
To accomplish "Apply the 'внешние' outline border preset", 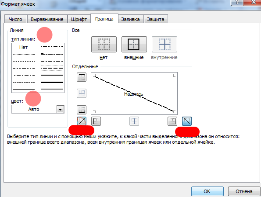I will [134, 45].
